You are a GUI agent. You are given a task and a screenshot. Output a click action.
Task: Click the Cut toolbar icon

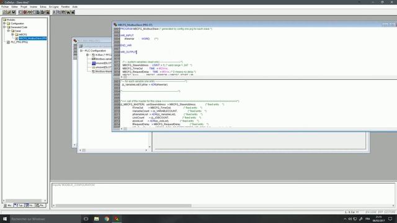(55, 12)
